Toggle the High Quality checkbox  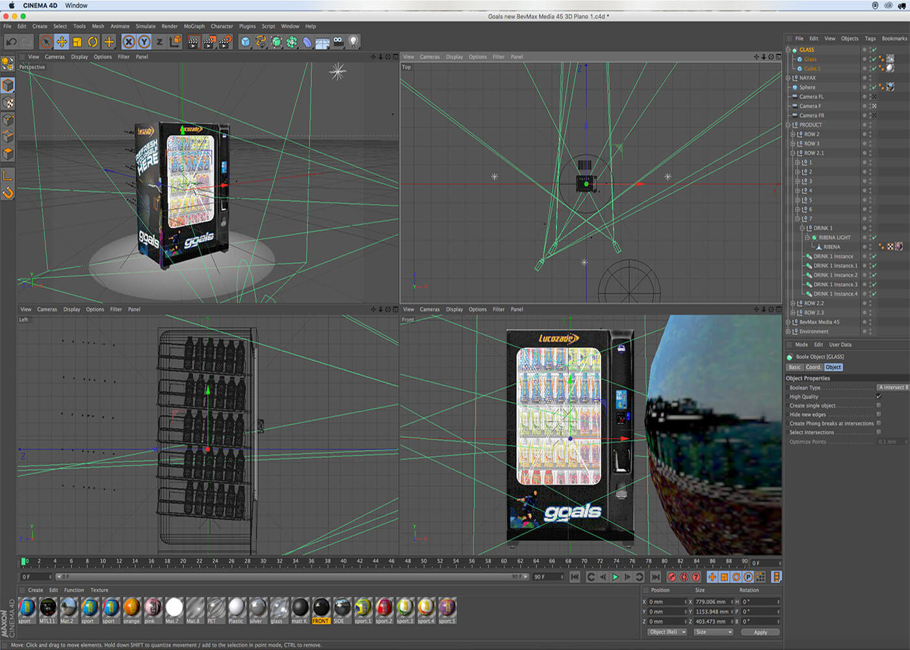pos(879,396)
